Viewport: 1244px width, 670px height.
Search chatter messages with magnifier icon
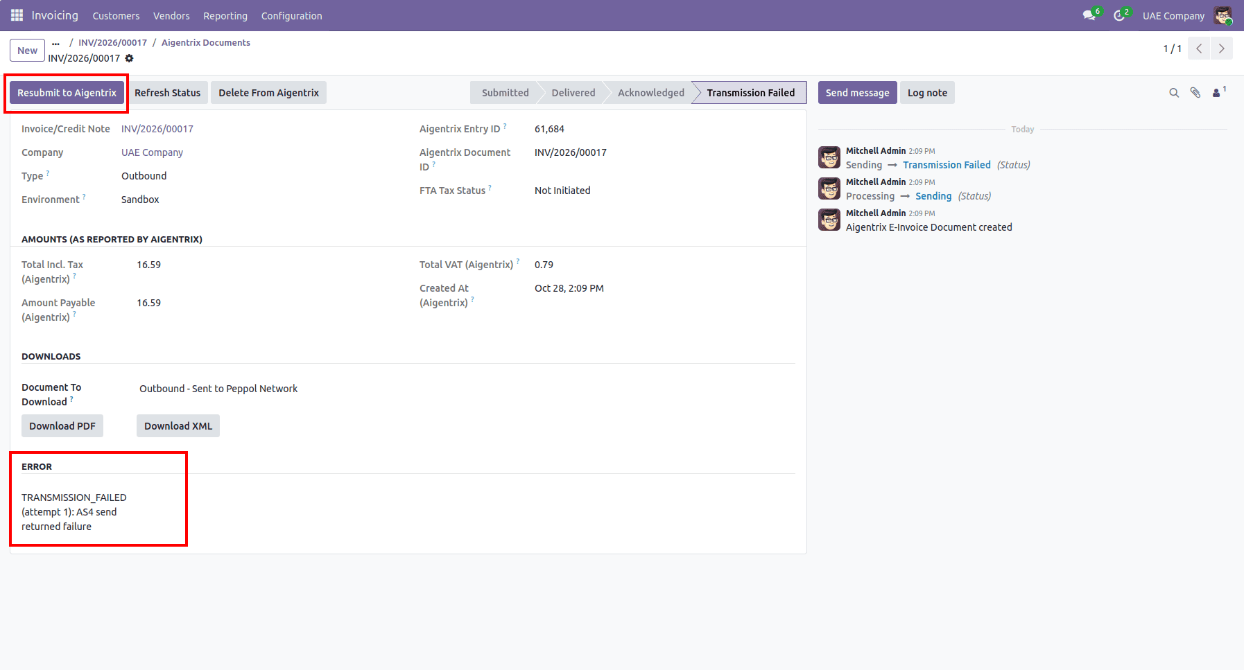coord(1174,93)
